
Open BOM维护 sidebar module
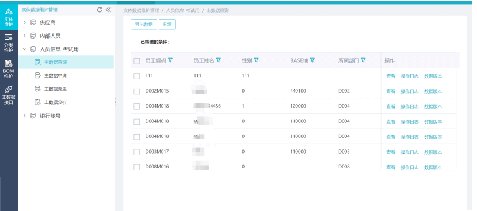(x=9, y=69)
